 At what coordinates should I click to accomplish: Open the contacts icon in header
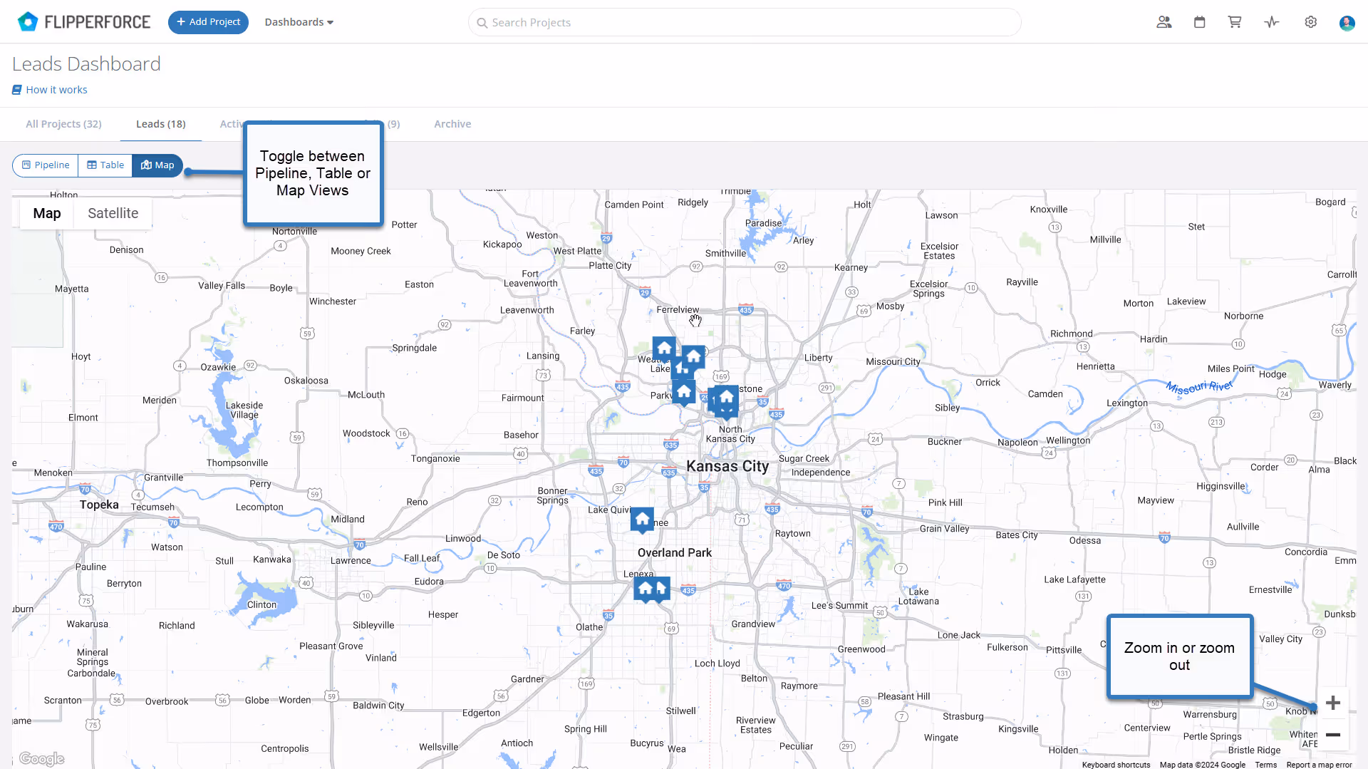click(1164, 22)
